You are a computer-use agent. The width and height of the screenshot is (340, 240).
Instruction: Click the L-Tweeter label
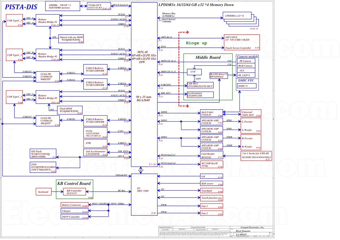pos(247,122)
